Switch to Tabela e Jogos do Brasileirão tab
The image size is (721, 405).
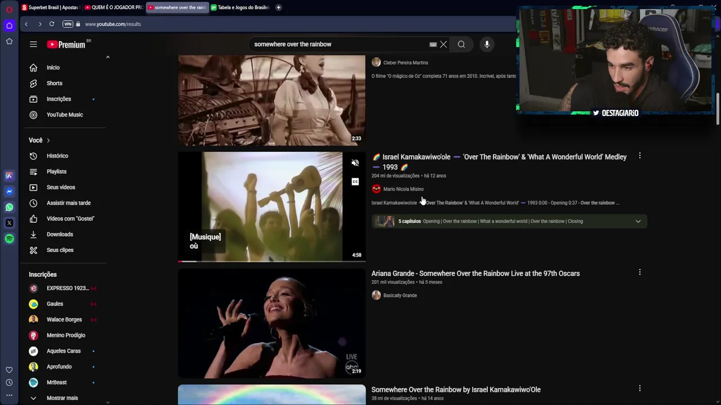tap(240, 7)
